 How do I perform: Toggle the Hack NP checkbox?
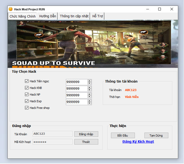pos(27,94)
